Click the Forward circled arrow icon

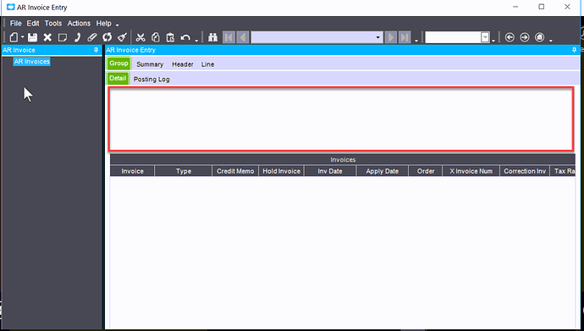click(x=525, y=37)
